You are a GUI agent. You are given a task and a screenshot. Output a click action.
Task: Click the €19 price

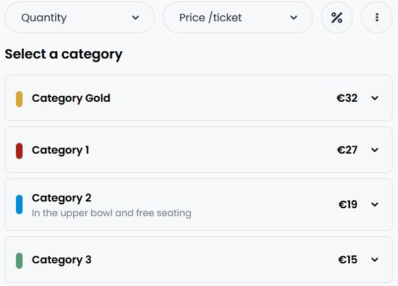[348, 204]
